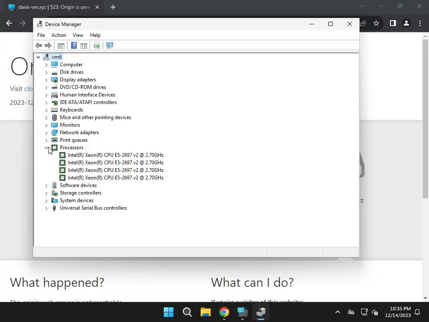
Task: Click the Software devices icon
Action: tap(54, 185)
